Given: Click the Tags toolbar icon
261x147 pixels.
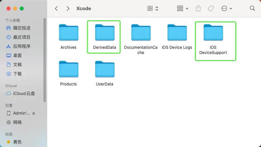Looking at the screenshot, I should tap(211, 9).
